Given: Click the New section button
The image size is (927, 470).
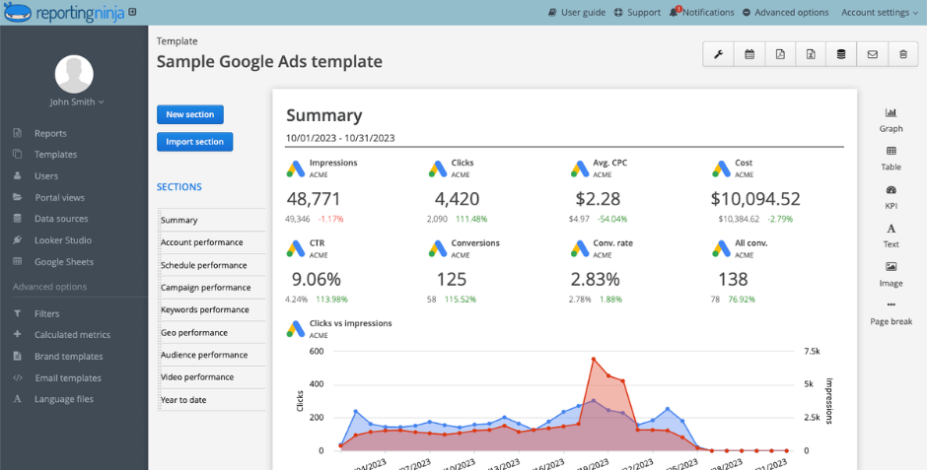Looking at the screenshot, I should pyautogui.click(x=189, y=114).
